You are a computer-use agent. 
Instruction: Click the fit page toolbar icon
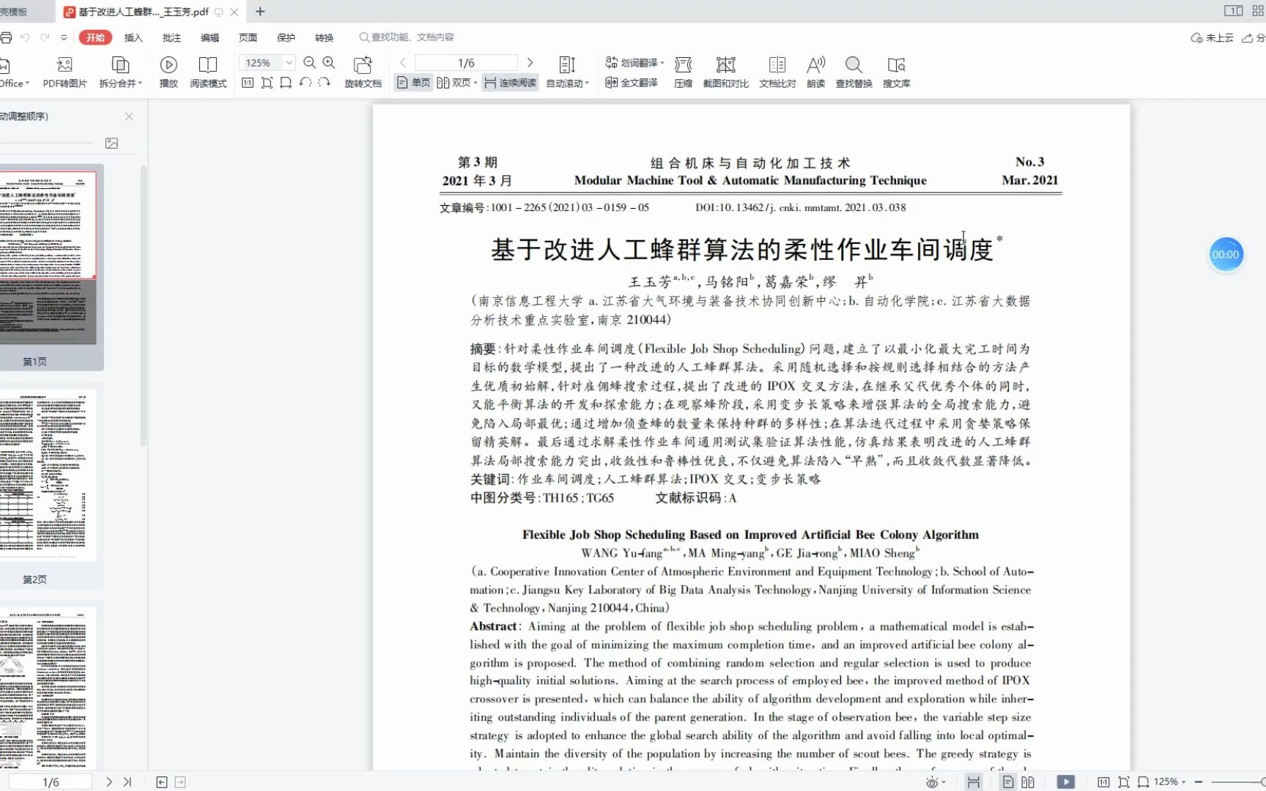click(267, 83)
